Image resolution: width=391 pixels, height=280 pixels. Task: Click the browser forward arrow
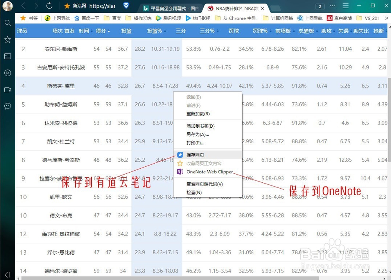pyautogui.click(x=36, y=5)
